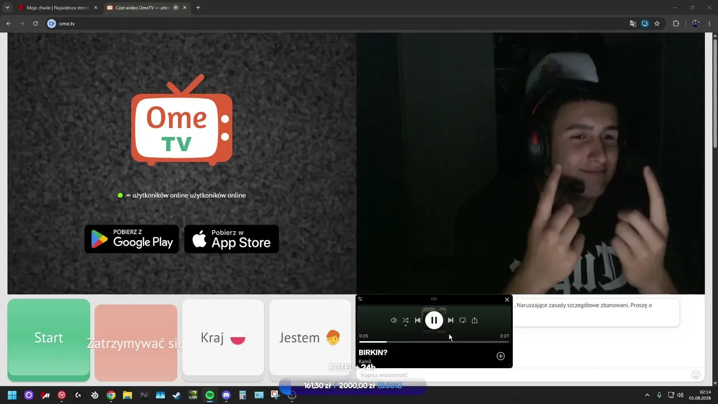Close the Moje chwile tab
The image size is (718, 404).
(x=95, y=8)
